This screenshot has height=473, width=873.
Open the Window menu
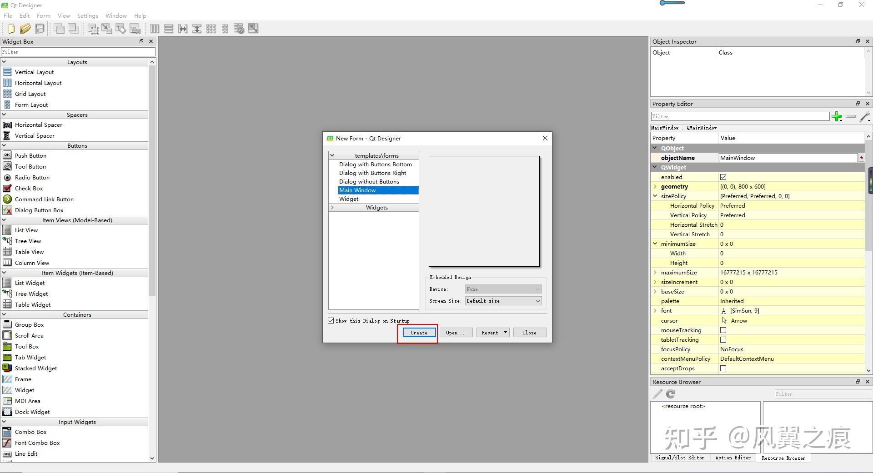point(116,15)
